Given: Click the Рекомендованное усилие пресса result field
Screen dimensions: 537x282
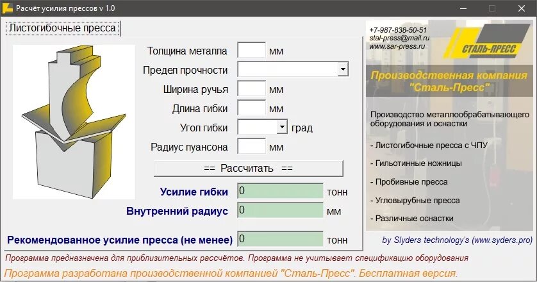Looking at the screenshot, I should tap(281, 239).
